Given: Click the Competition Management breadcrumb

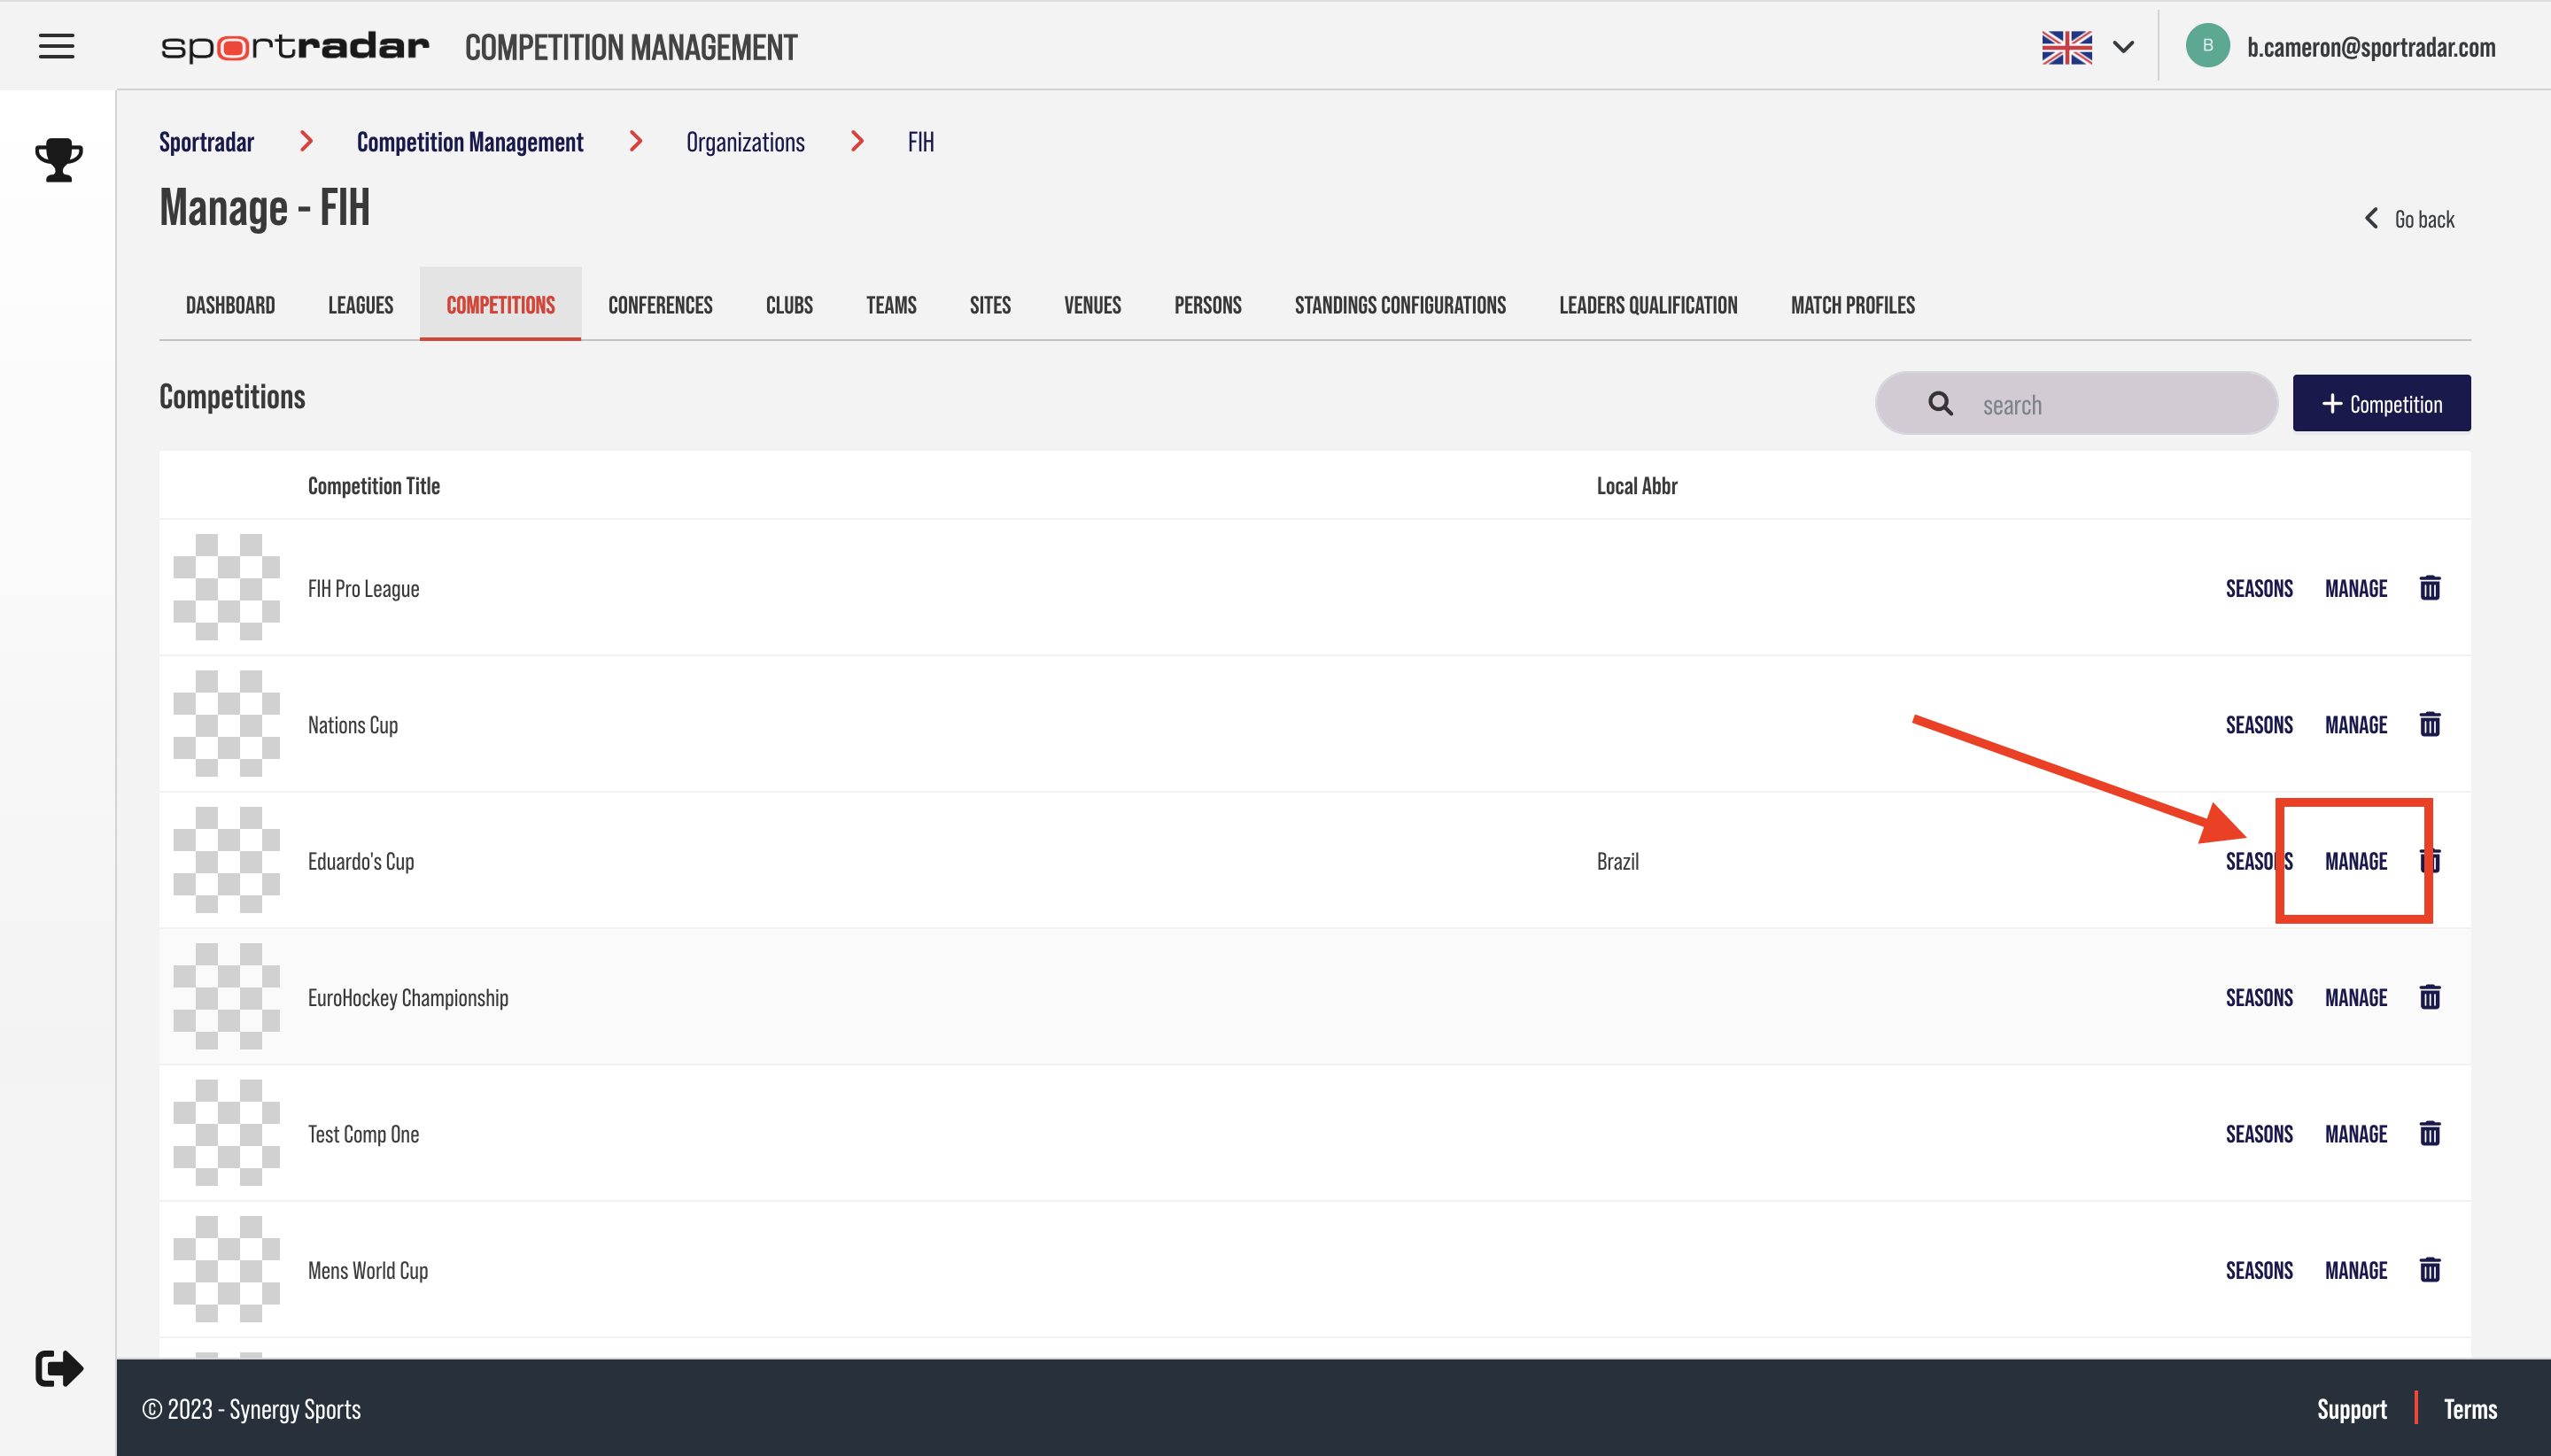Looking at the screenshot, I should 469,140.
